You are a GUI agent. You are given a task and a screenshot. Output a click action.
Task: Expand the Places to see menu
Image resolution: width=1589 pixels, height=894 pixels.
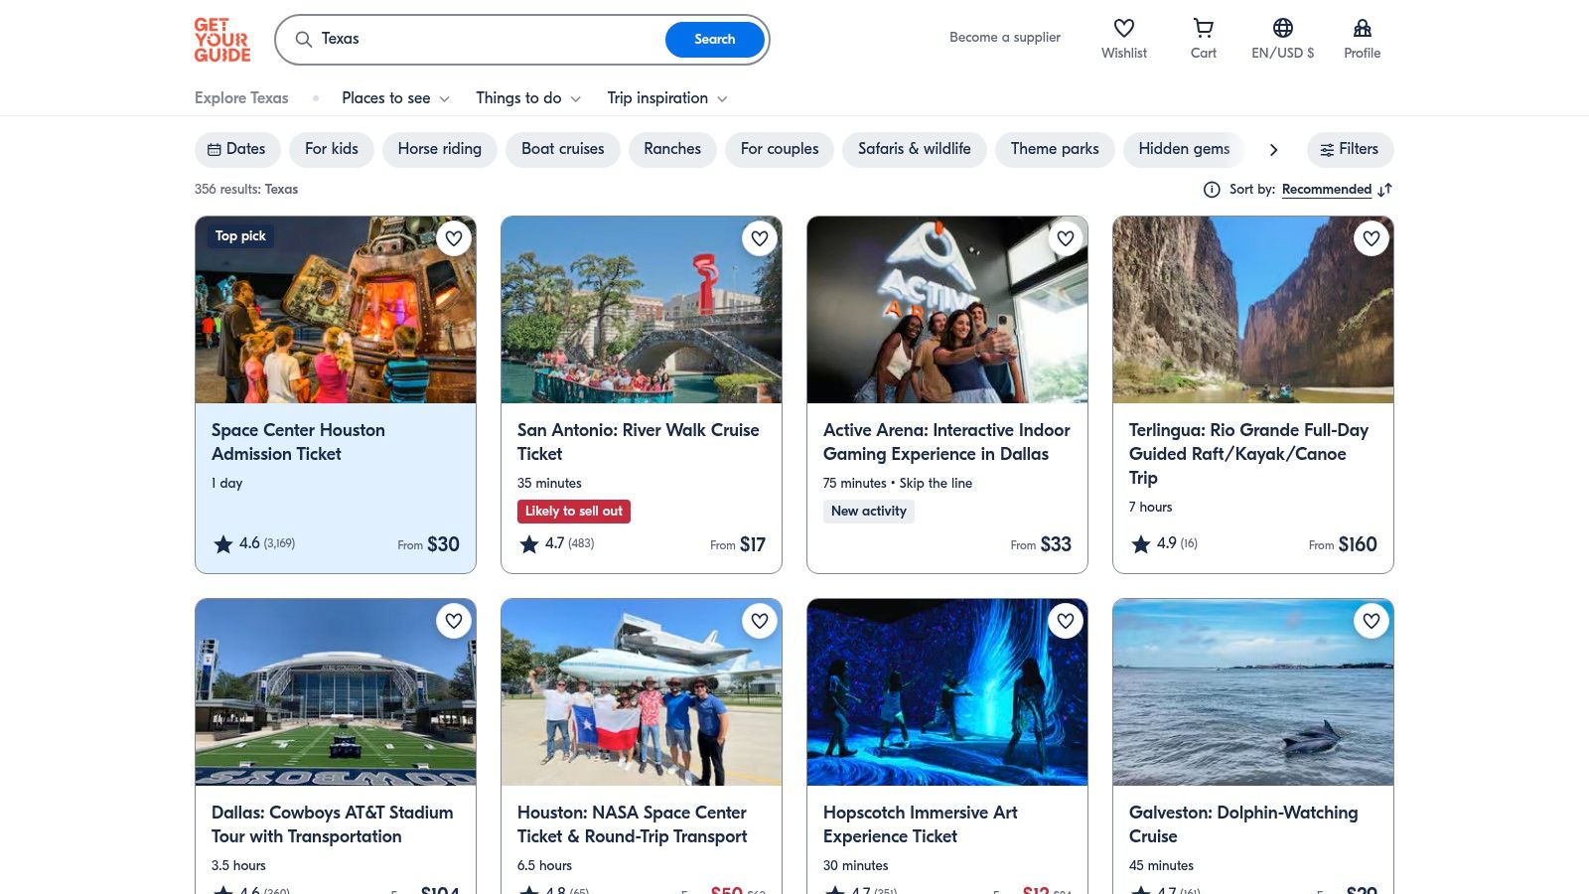pos(394,98)
